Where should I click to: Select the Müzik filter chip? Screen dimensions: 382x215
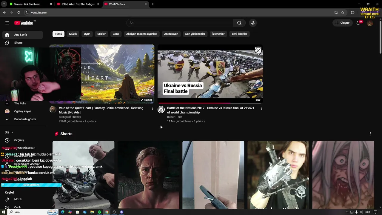tap(73, 34)
